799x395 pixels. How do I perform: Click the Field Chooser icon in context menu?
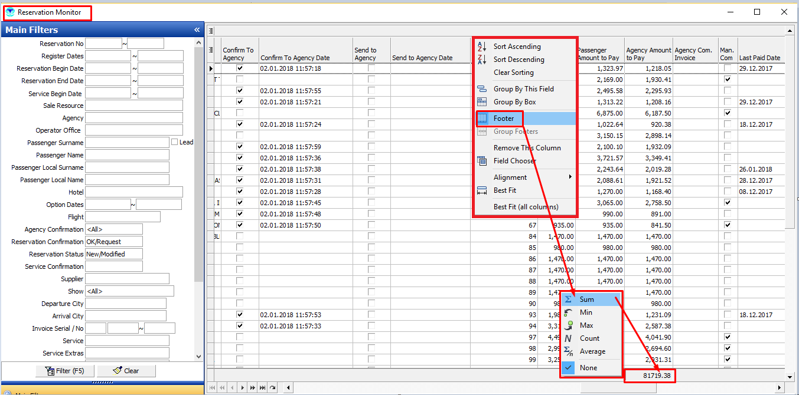point(481,161)
